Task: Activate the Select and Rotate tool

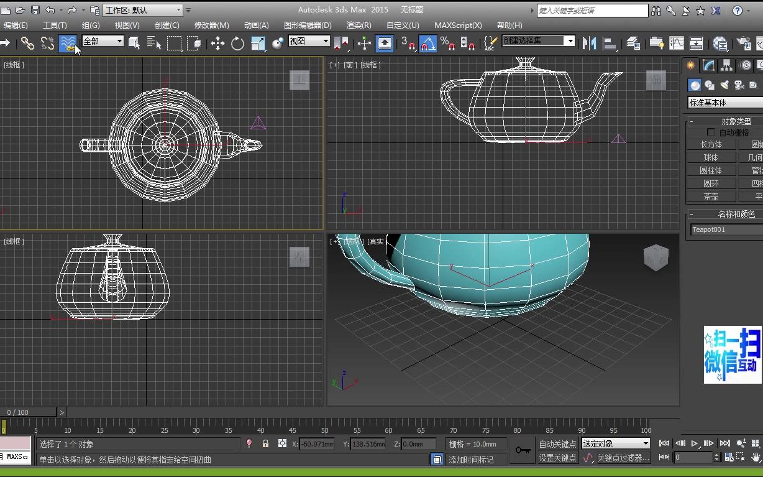Action: [x=237, y=43]
